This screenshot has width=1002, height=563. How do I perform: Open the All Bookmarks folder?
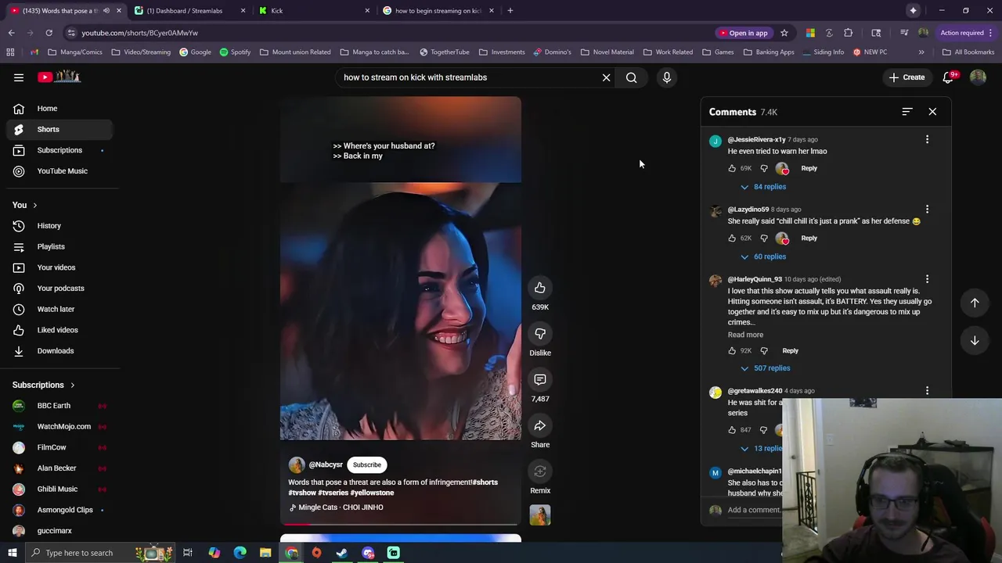(x=968, y=52)
